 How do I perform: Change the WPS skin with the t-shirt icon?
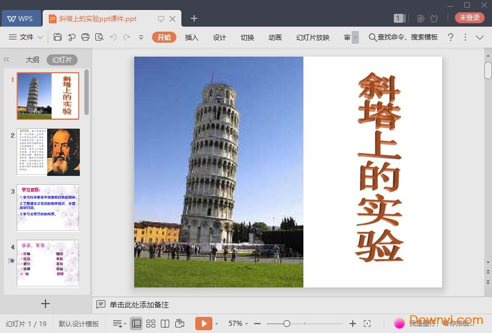[x=434, y=17]
